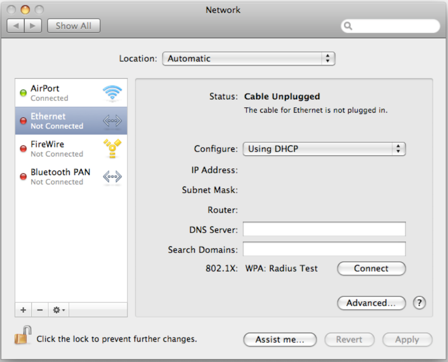
Task: Select FireWire service in the list
Action: click(x=58, y=148)
